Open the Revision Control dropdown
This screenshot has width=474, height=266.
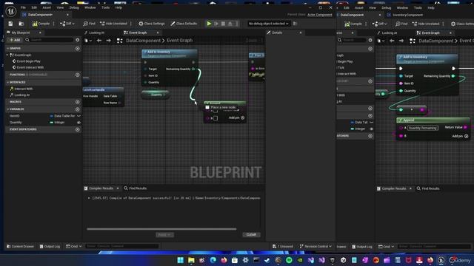[x=316, y=246]
